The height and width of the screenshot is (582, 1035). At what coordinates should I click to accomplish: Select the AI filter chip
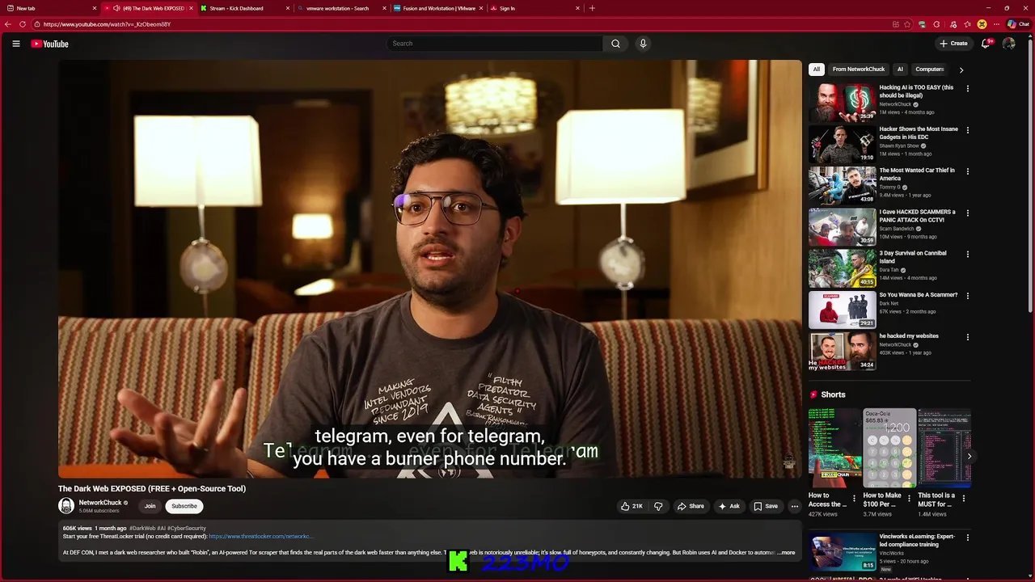[900, 70]
